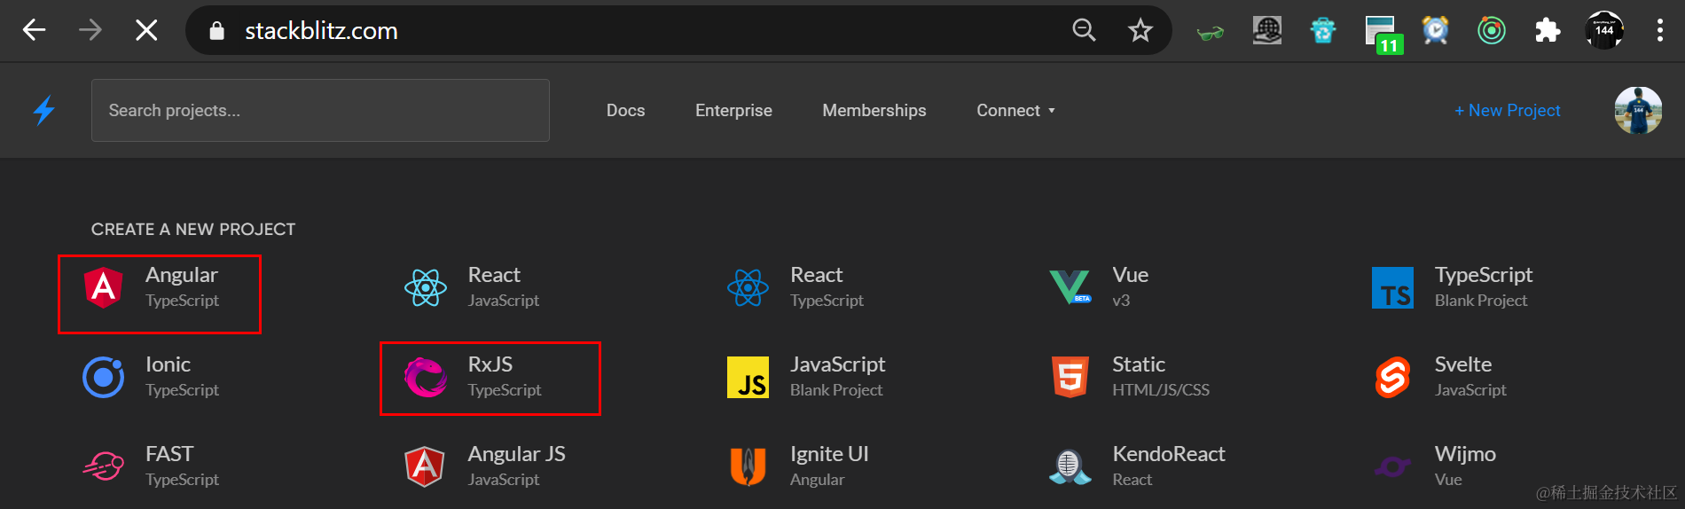This screenshot has width=1685, height=509.
Task: Open the Chrome three-dot menu
Action: (1659, 31)
